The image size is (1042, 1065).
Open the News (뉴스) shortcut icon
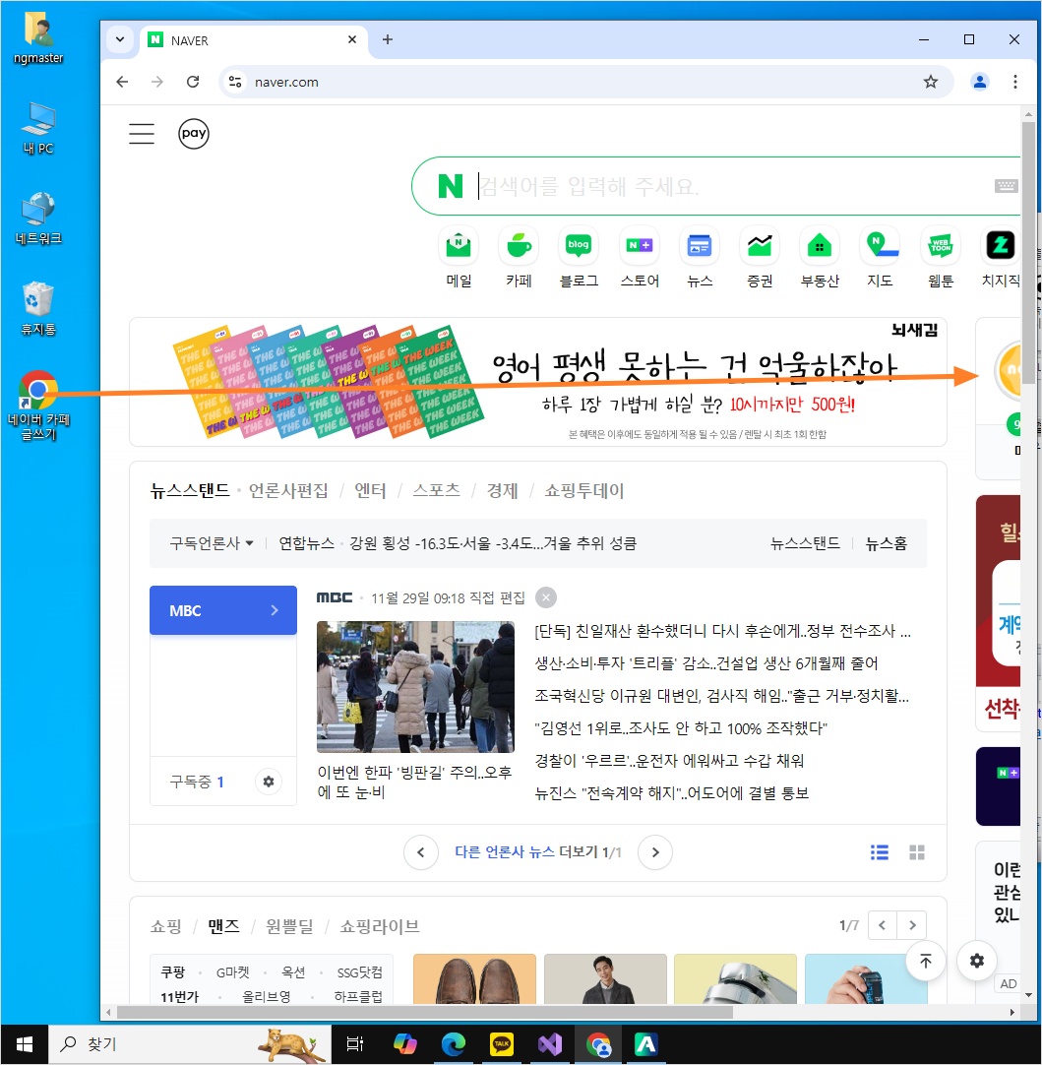(x=700, y=246)
